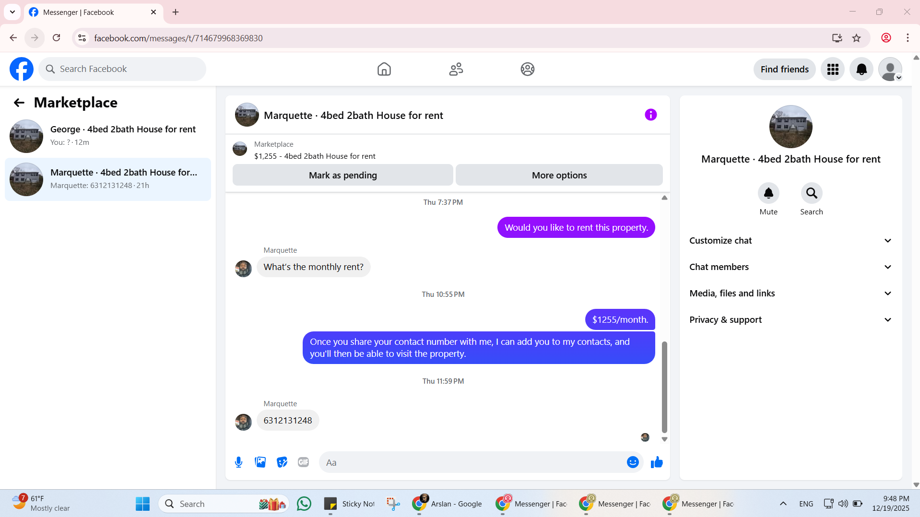Viewport: 920px width, 517px height.
Task: Mute this conversation with the bell icon
Action: coord(768,193)
